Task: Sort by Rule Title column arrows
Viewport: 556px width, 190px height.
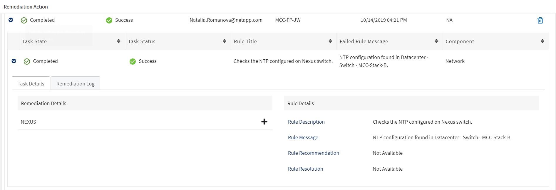Action: coord(330,41)
